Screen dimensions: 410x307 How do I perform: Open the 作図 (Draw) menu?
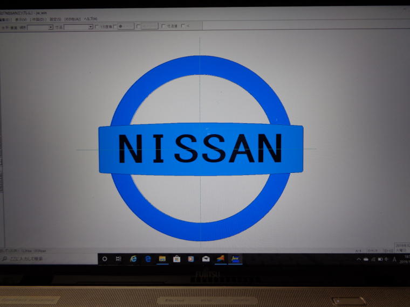(x=38, y=19)
